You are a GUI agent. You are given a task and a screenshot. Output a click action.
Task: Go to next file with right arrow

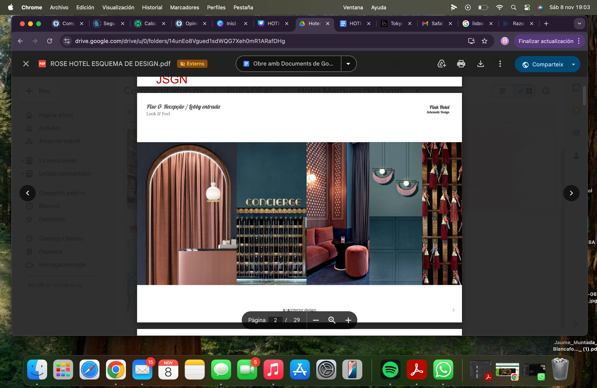(x=571, y=193)
